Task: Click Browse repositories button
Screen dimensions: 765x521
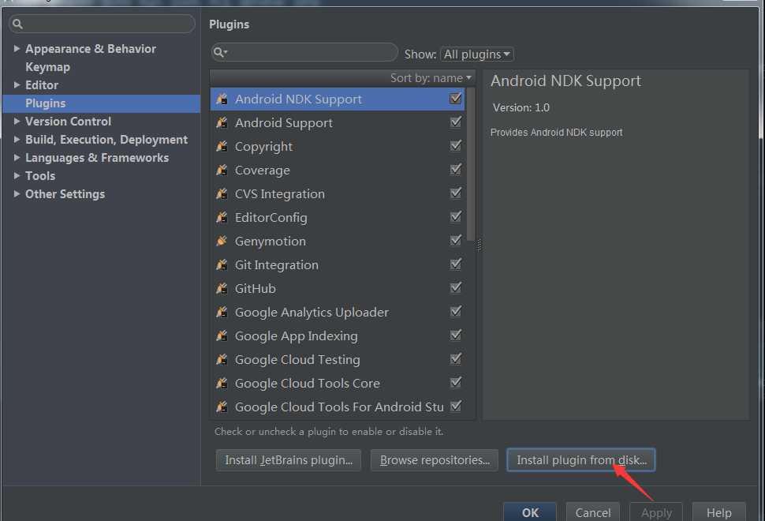Action: coord(435,460)
